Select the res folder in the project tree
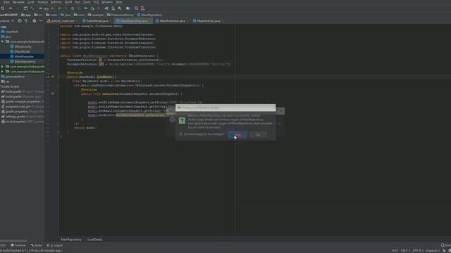 5,82
